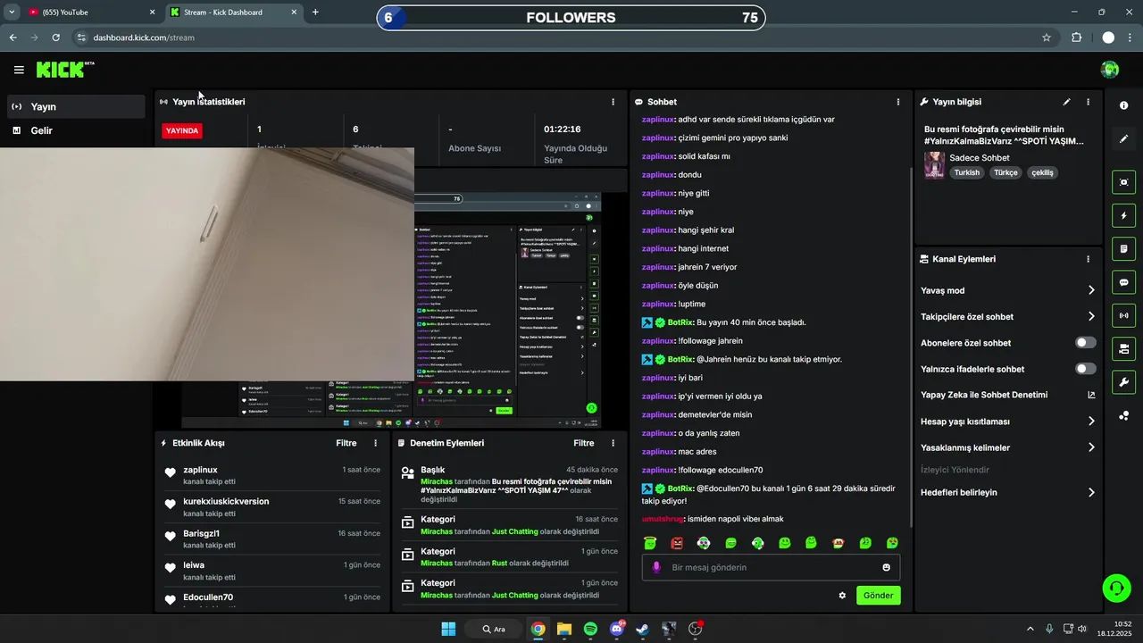
Task: Open Yayın İstatistikleri panel options menu
Action: pyautogui.click(x=613, y=102)
